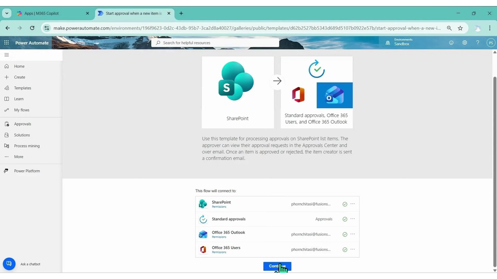Click the SharePoint Permissions link
The image size is (497, 279).
coord(219,207)
